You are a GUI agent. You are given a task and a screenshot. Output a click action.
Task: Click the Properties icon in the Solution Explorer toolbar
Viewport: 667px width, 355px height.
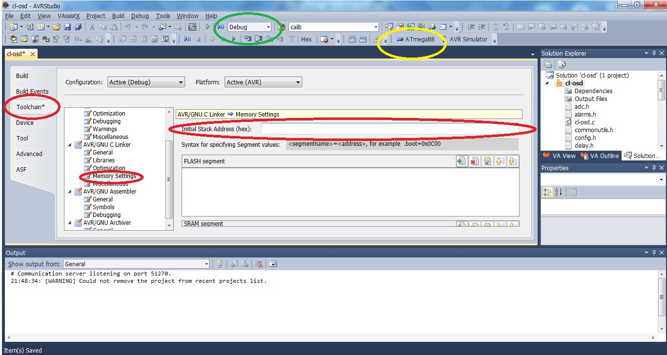click(548, 64)
